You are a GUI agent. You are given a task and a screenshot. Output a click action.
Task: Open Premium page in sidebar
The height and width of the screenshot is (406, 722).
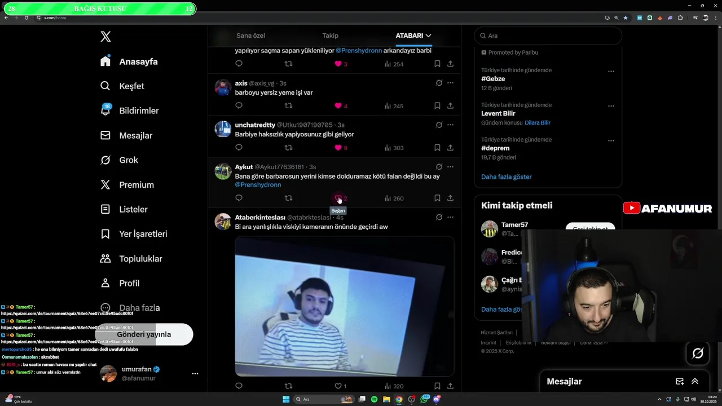pyautogui.click(x=127, y=185)
